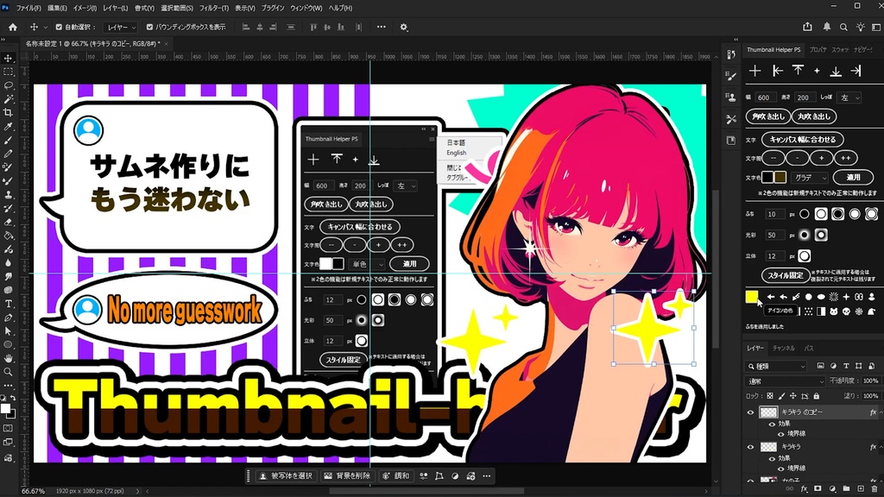This screenshot has width=884, height=497.
Task: Toggle the バウンディングボックスを表示 checkbox
Action: pos(149,27)
